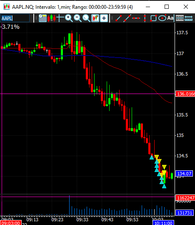Click the 136.0166 crosshair price label

point(185,94)
